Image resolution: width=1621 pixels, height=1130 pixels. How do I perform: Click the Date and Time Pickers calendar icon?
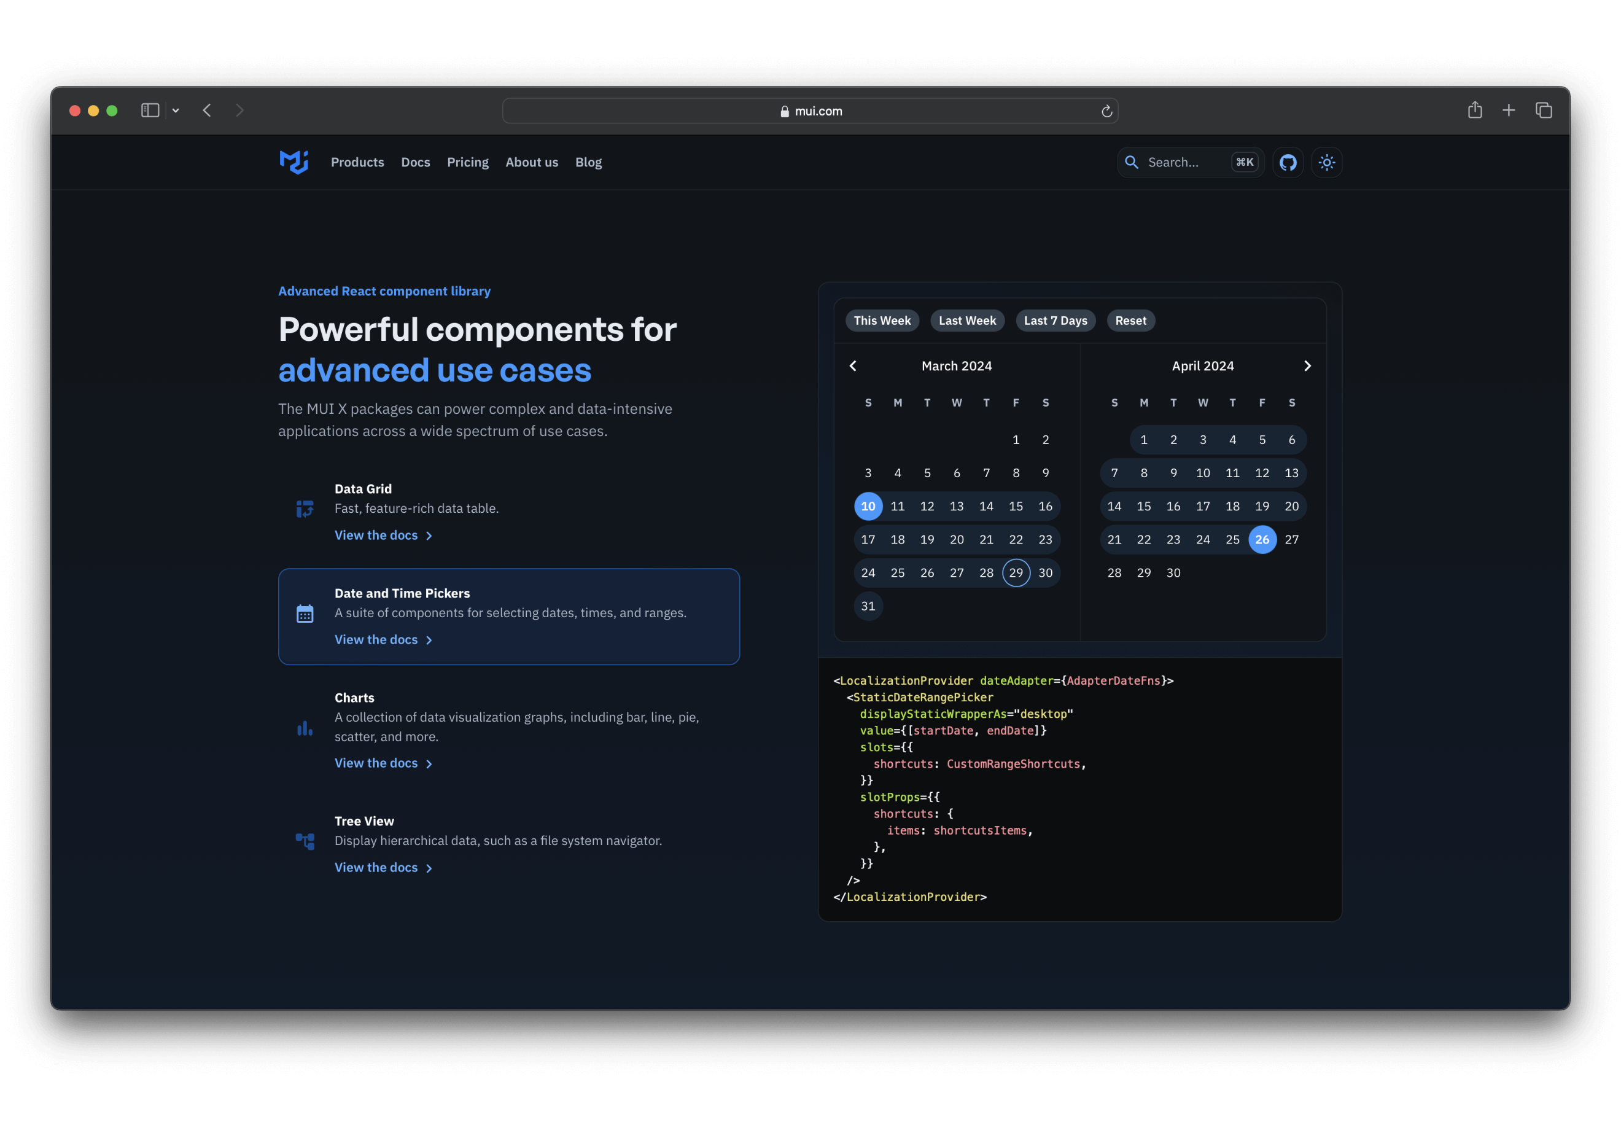tap(305, 613)
